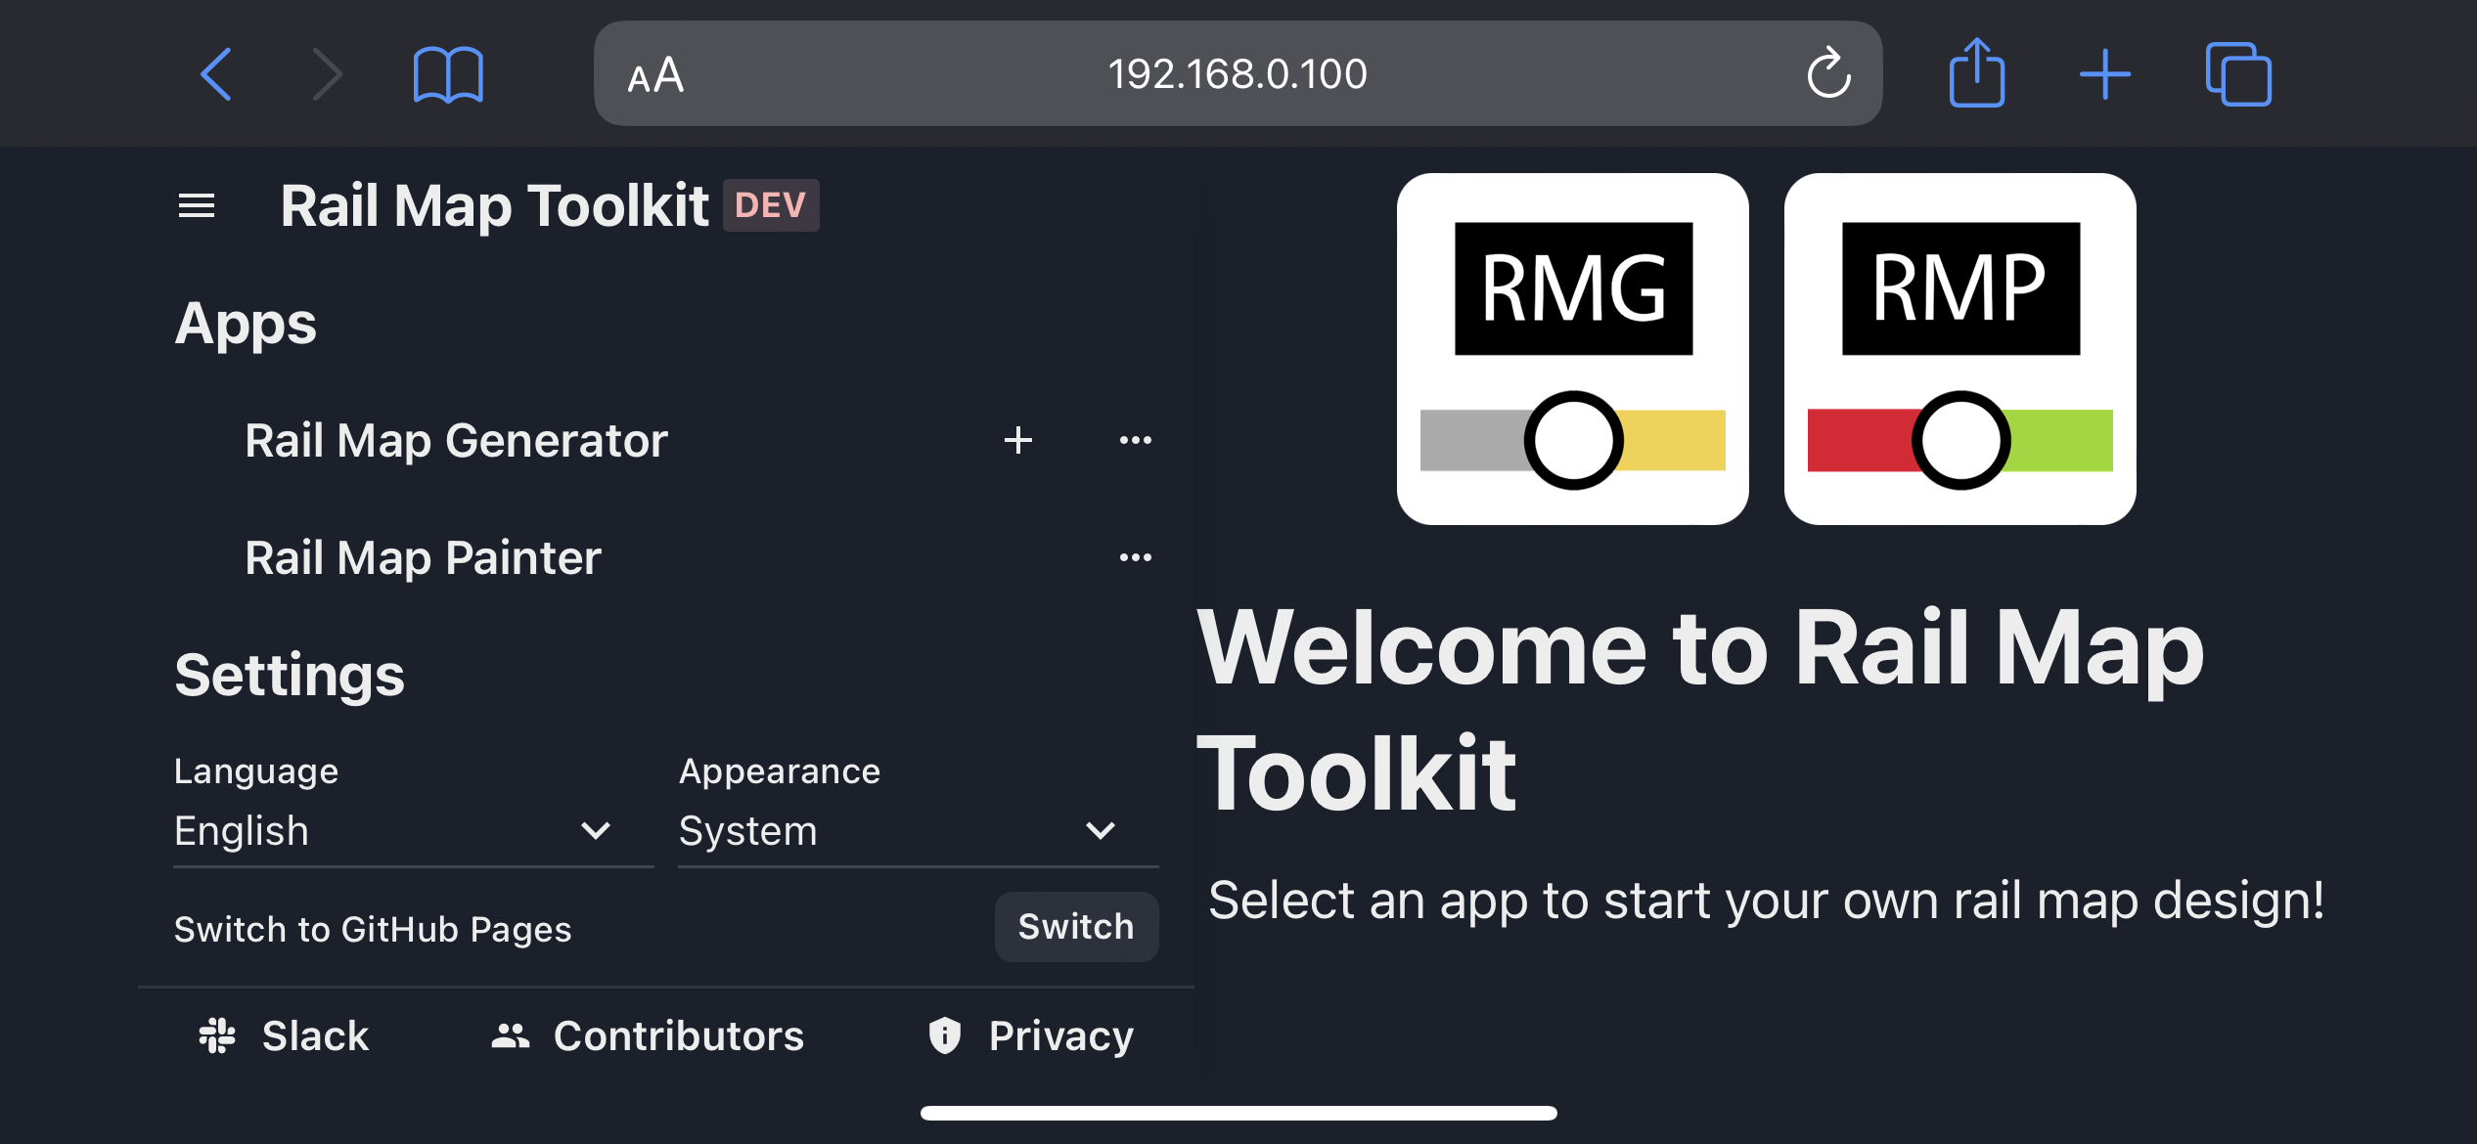The image size is (2477, 1144).
Task: Open the Slack icon in the footer
Action: click(x=217, y=1034)
